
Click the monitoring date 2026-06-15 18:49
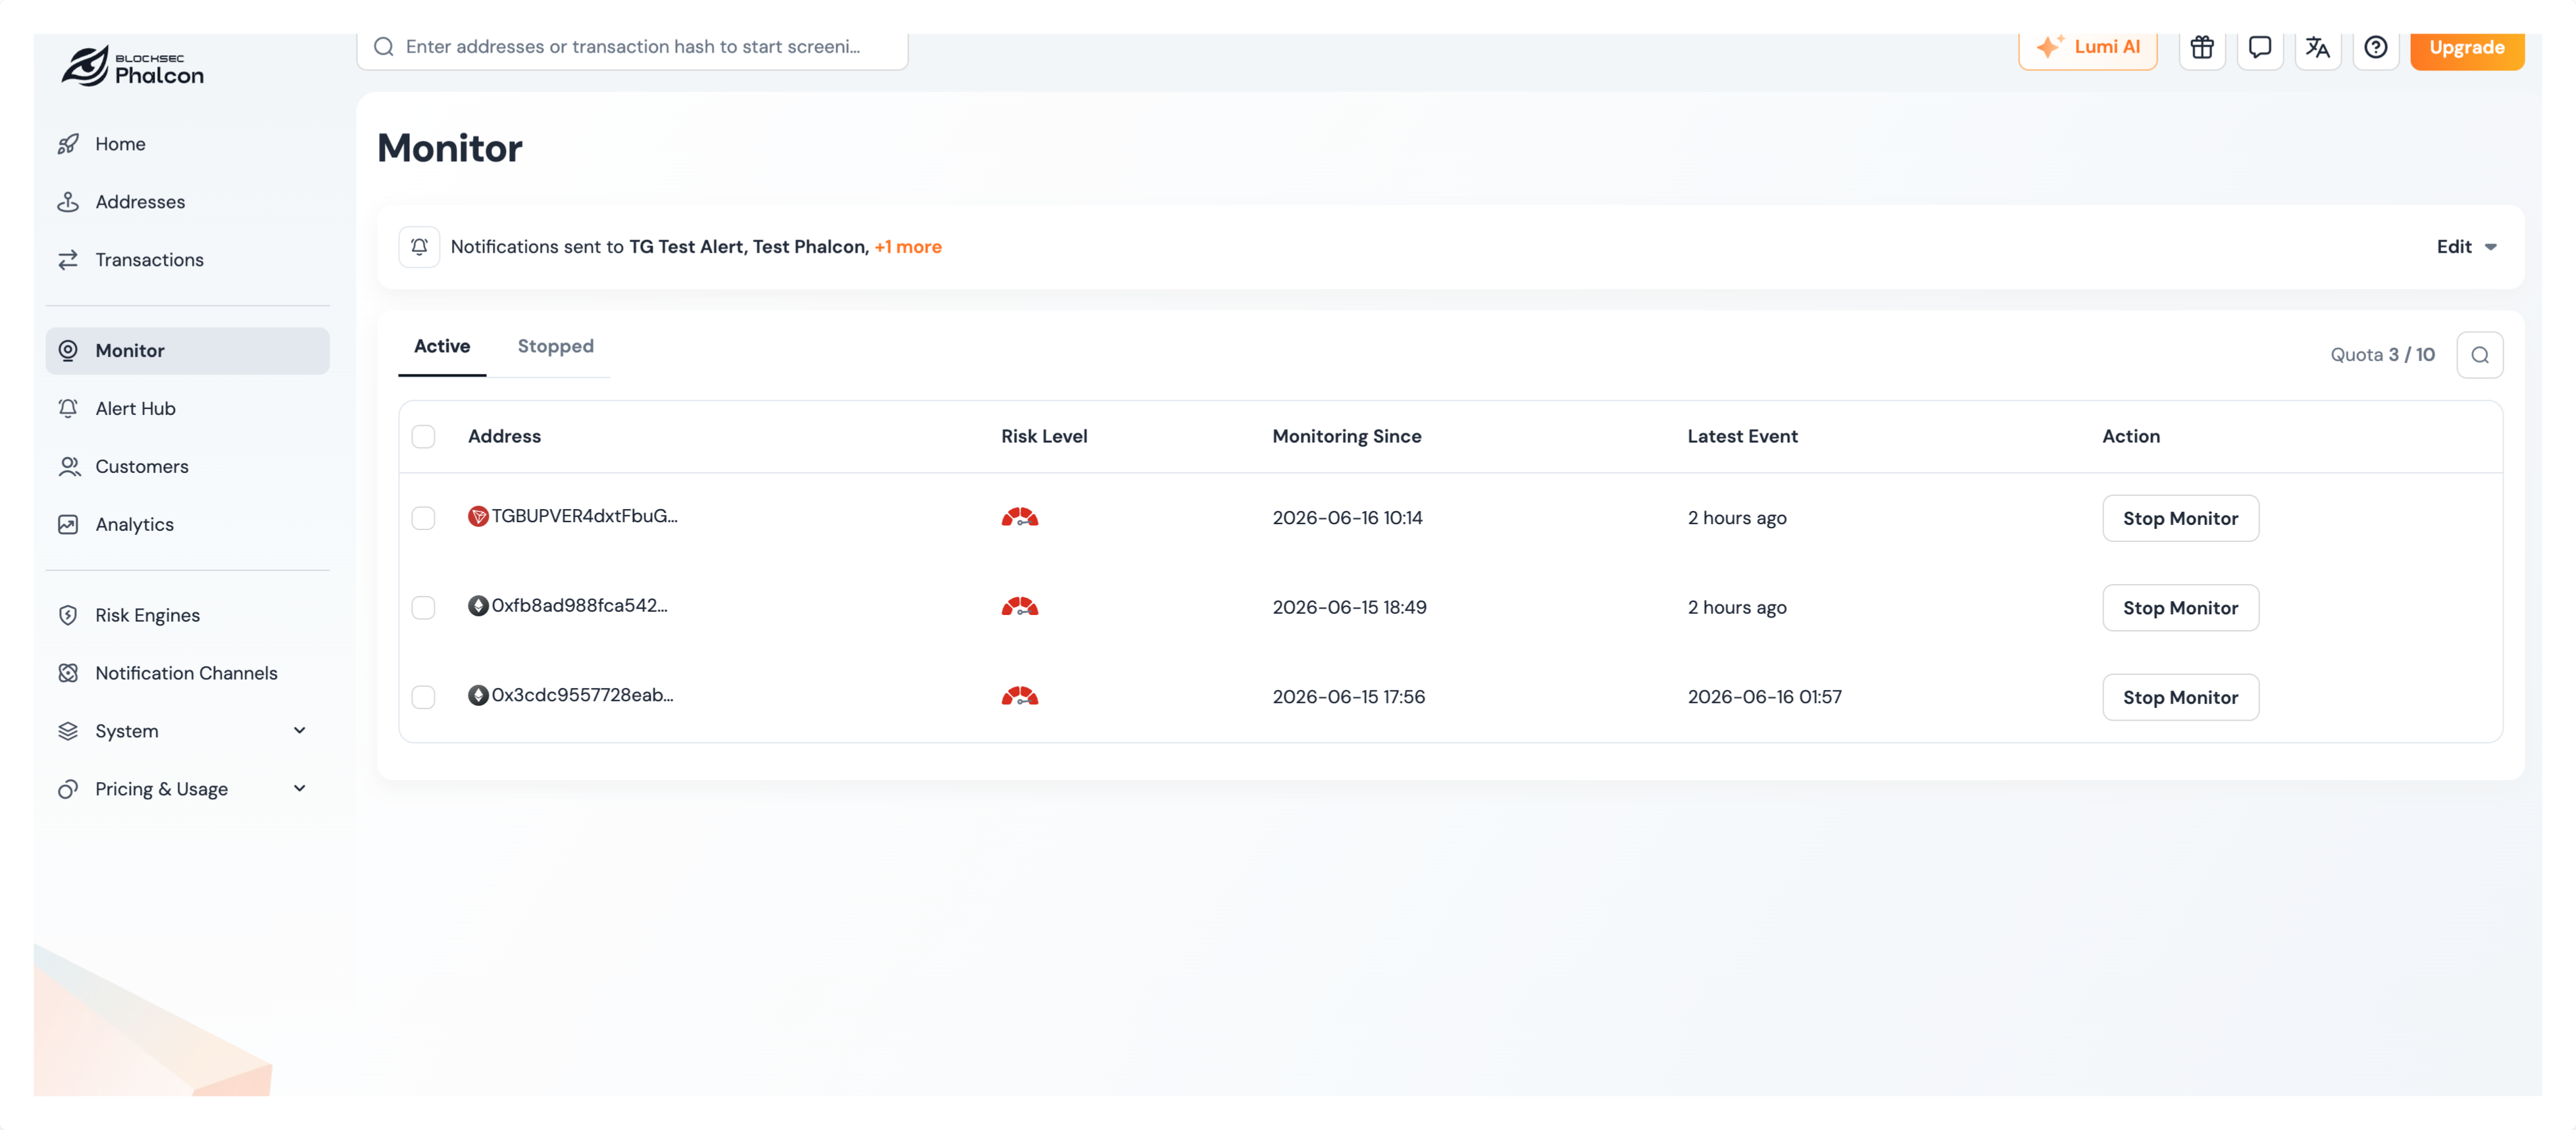(x=1349, y=608)
